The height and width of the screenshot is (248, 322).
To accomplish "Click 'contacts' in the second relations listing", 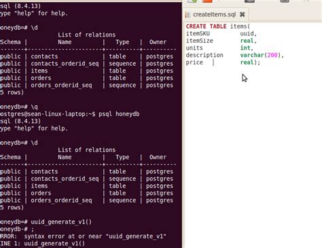I will (x=44, y=171).
